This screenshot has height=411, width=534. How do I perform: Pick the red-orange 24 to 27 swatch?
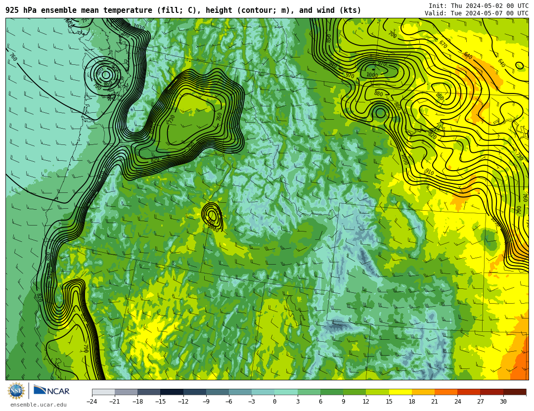point(469,392)
